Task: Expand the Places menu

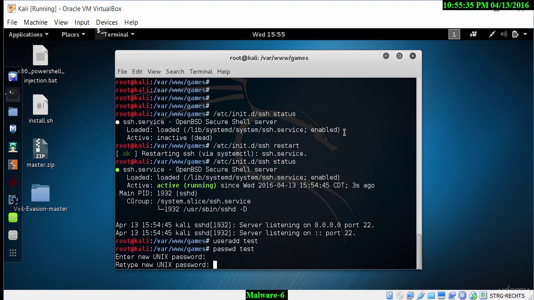Action: [73, 35]
